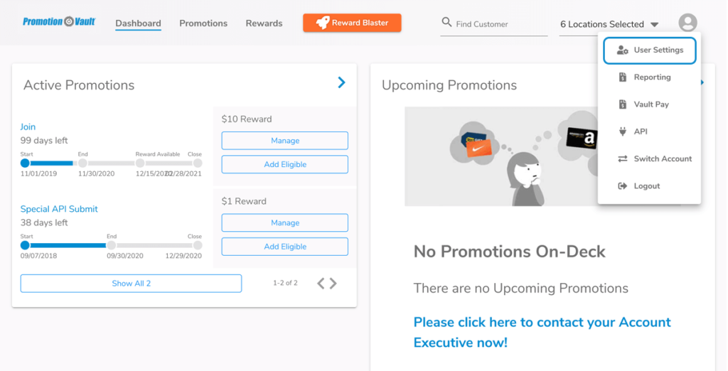The height and width of the screenshot is (371, 728).
Task: Click Manage for the $10 Reward
Action: 284,141
